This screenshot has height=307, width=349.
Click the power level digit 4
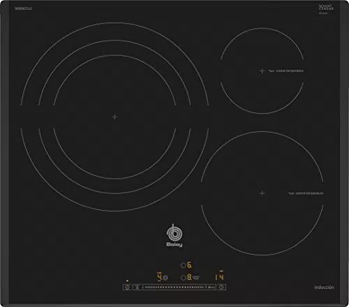[x=160, y=277]
